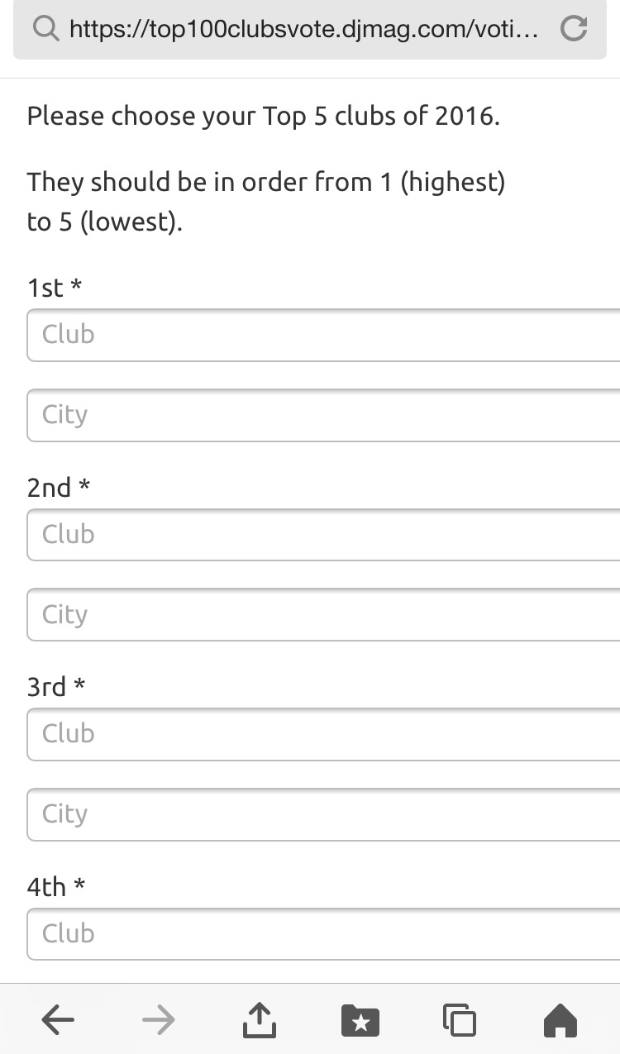Focus the 3rd place Club field

(x=324, y=734)
